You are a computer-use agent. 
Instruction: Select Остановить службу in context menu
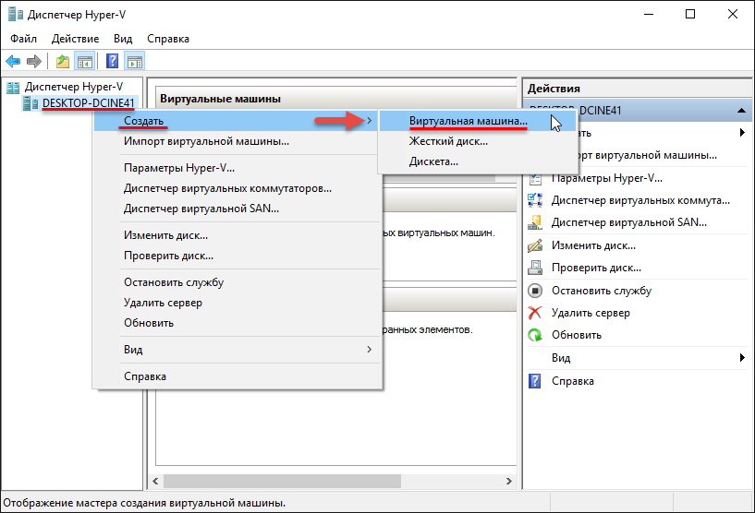pos(237,282)
